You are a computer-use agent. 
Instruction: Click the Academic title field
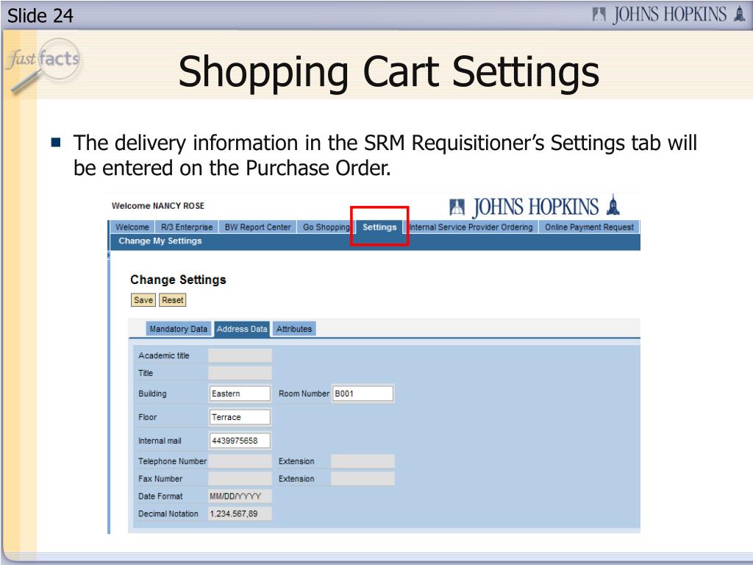pyautogui.click(x=240, y=355)
